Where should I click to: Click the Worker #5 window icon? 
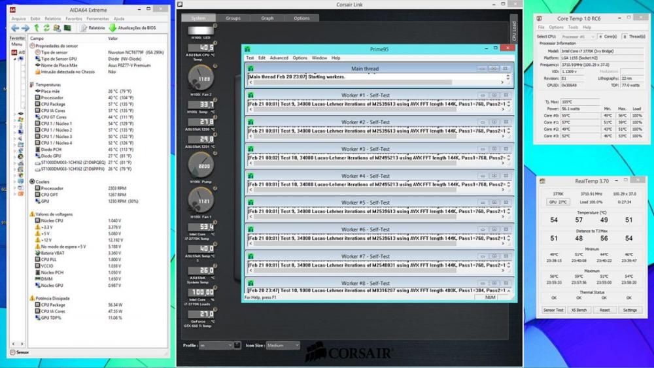point(250,202)
